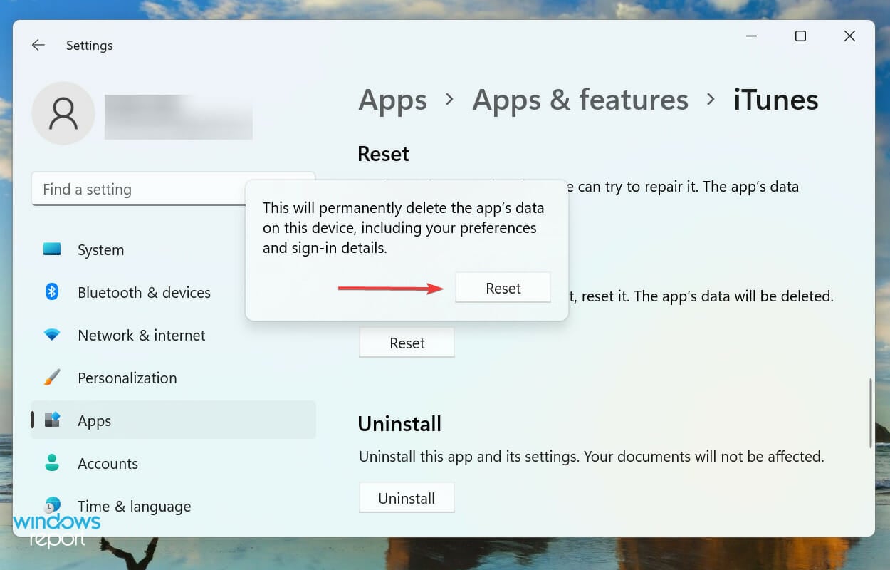Click the back arrow in Settings
890x570 pixels.
point(38,45)
